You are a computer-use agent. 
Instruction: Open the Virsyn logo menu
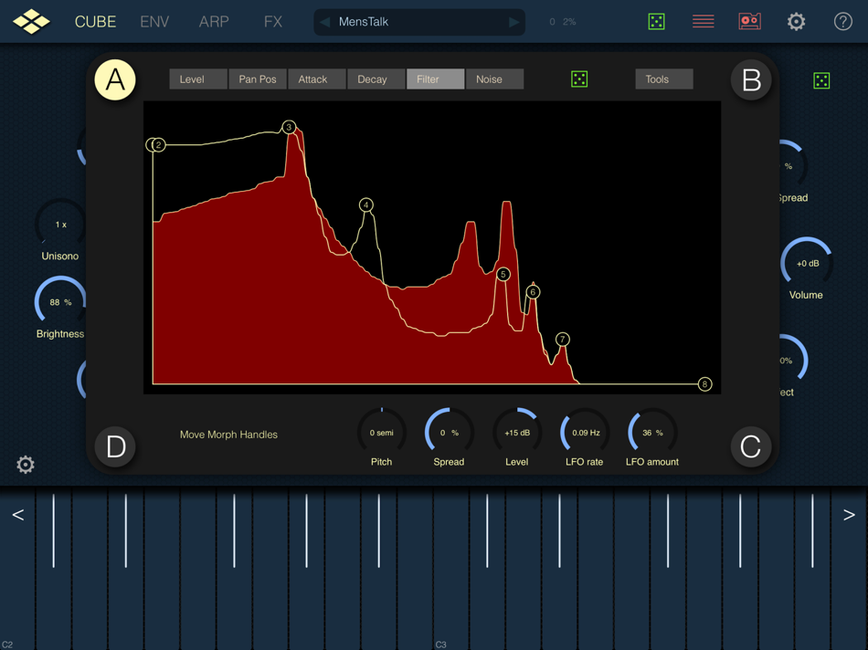pyautogui.click(x=31, y=20)
